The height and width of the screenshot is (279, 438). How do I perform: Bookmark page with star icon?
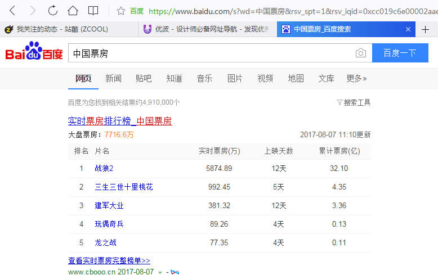[120, 11]
